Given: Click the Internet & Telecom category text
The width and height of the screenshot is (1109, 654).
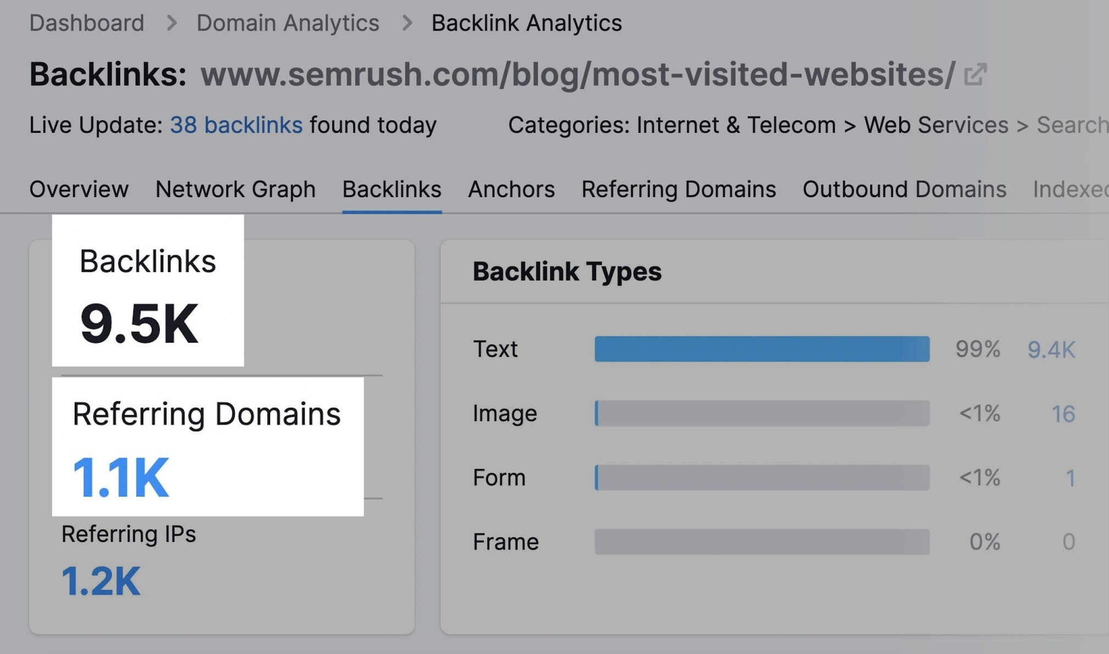Looking at the screenshot, I should 736,125.
